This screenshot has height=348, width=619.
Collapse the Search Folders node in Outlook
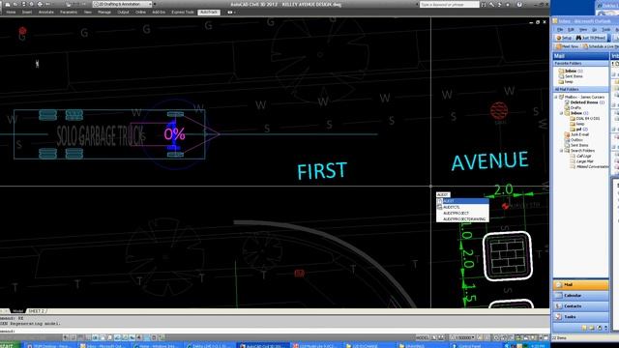click(x=561, y=151)
